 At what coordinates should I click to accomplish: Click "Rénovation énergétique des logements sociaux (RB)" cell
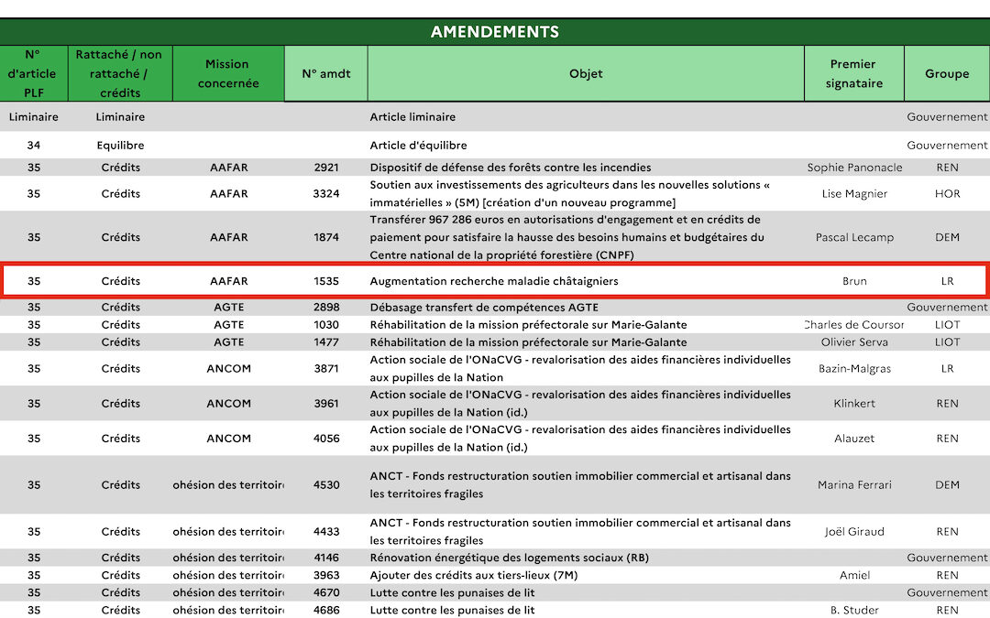[511, 558]
